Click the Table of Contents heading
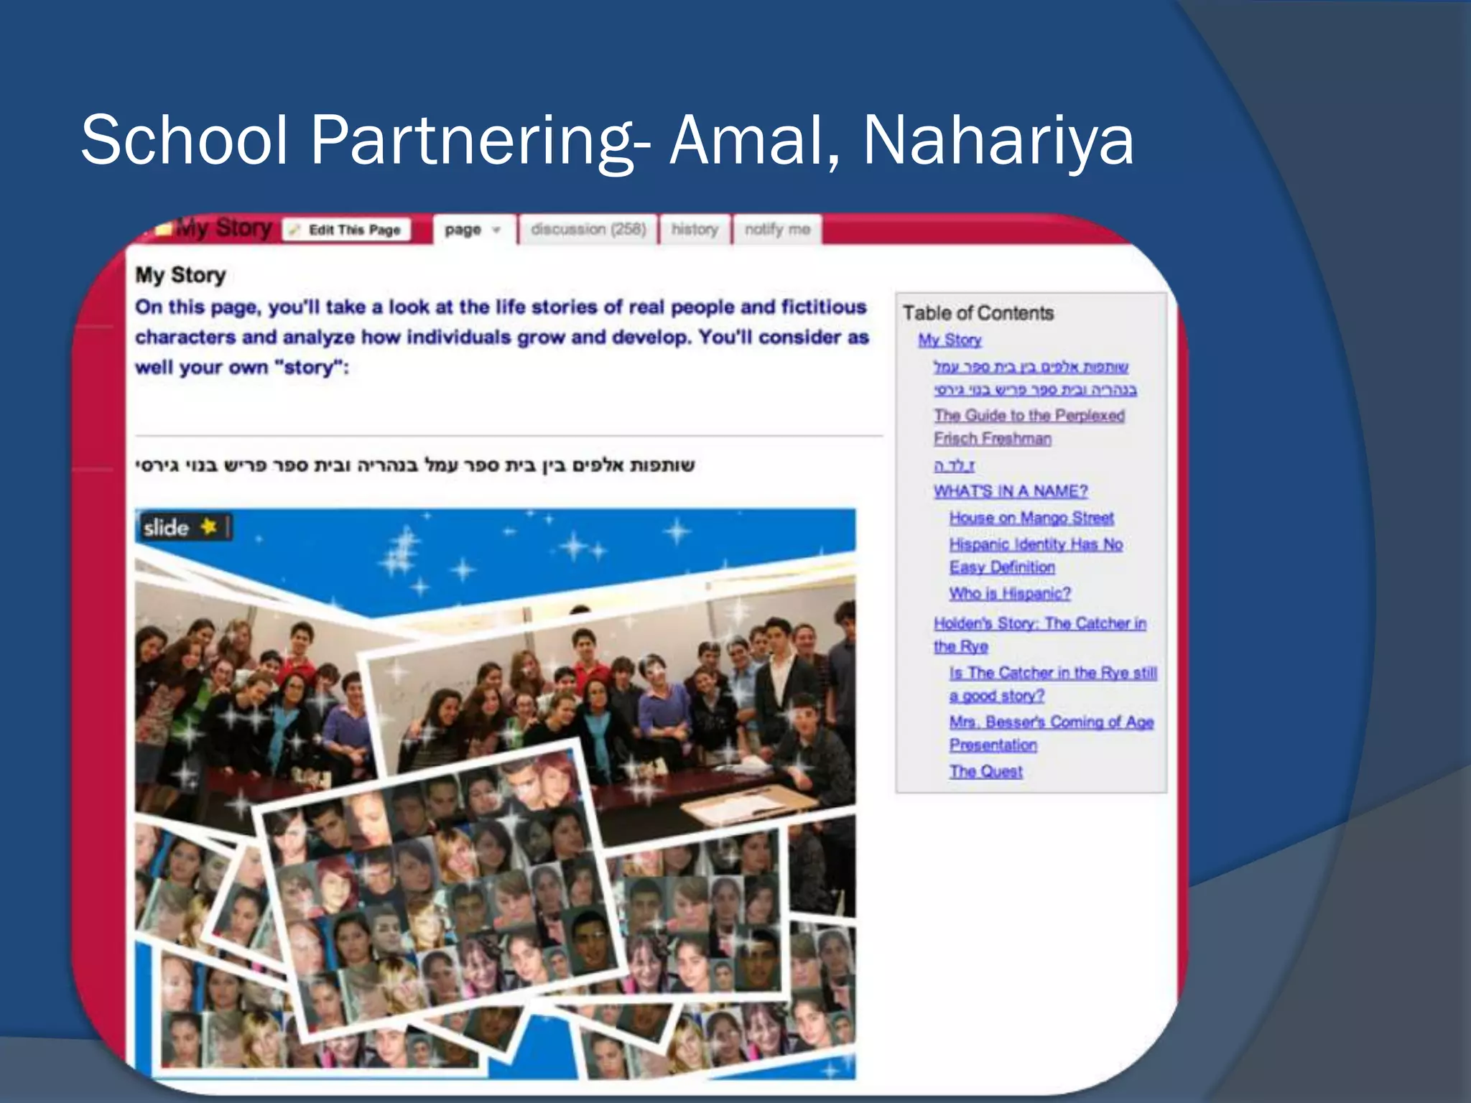The image size is (1471, 1103). tap(978, 313)
